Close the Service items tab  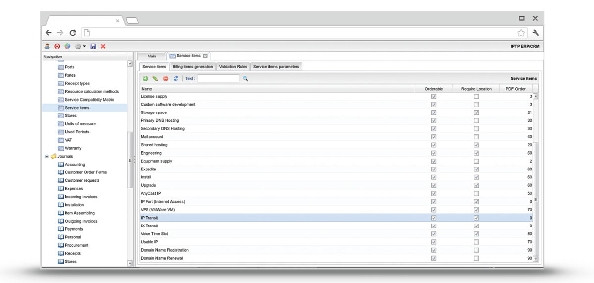point(205,56)
